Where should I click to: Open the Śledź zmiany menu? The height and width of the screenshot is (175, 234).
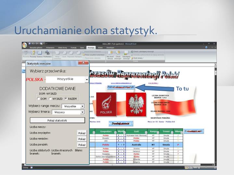pyautogui.click(x=137, y=58)
